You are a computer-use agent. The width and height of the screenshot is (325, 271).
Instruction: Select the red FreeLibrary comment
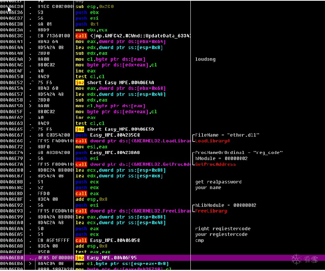(211, 211)
